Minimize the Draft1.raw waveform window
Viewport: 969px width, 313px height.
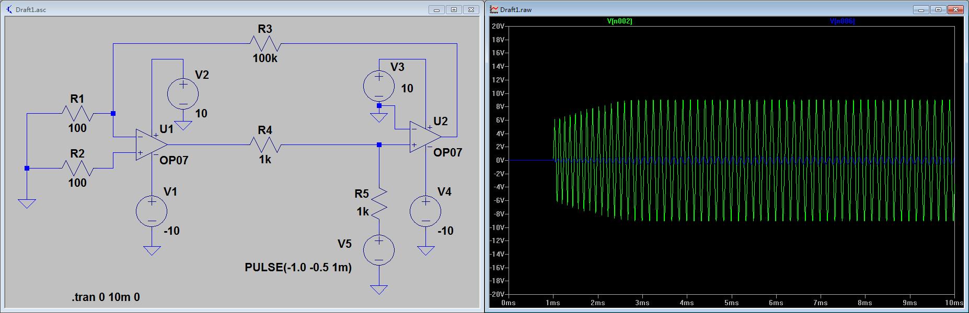point(921,9)
